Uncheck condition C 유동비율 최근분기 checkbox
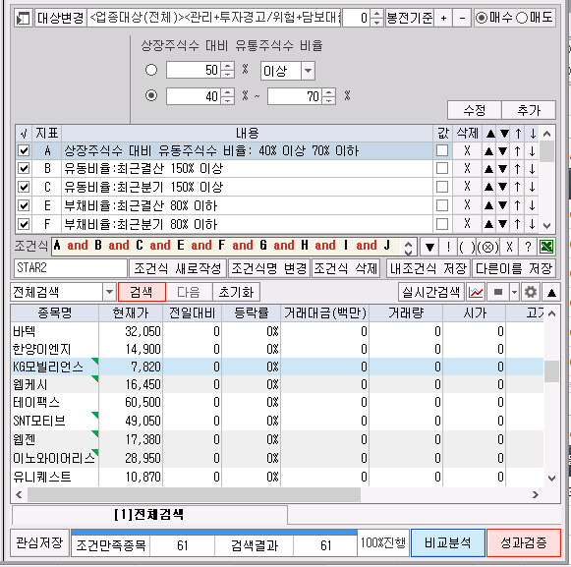The height and width of the screenshot is (567, 571). coord(24,187)
